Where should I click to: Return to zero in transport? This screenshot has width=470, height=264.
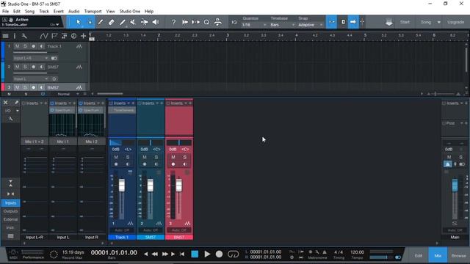pos(182,254)
